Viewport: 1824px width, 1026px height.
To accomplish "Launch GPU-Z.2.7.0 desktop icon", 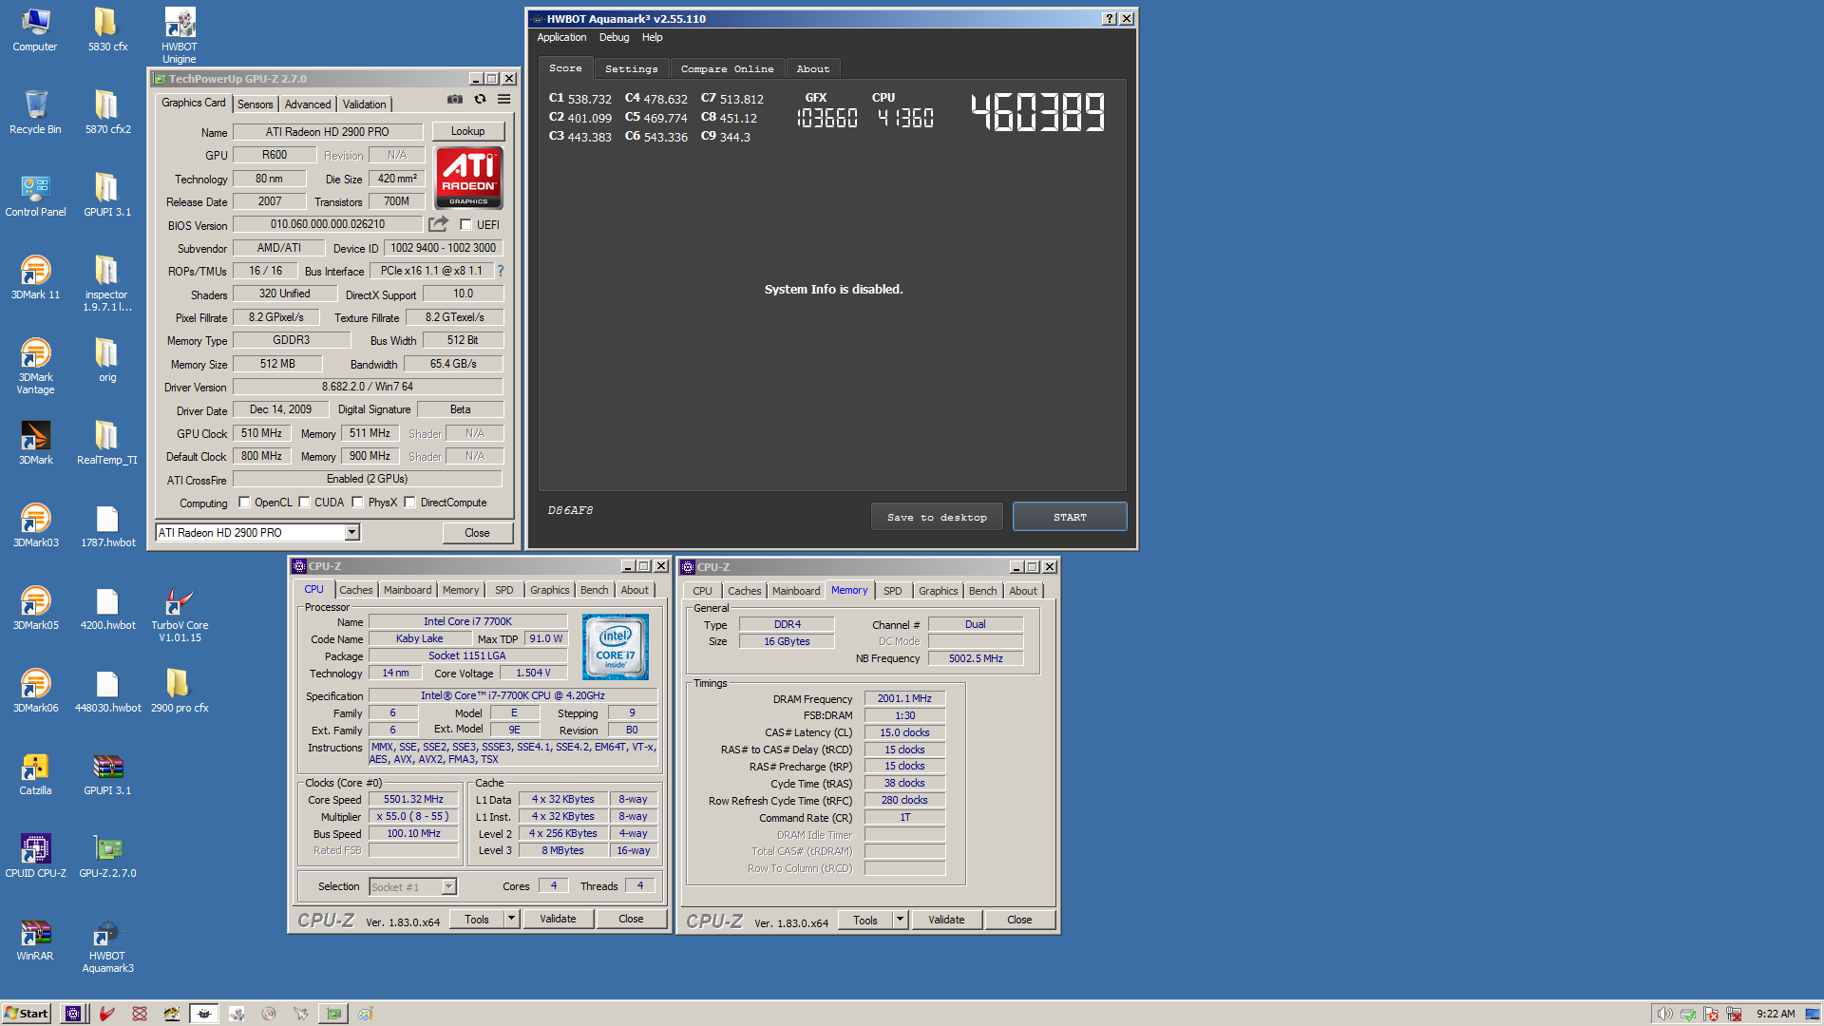I will point(107,856).
